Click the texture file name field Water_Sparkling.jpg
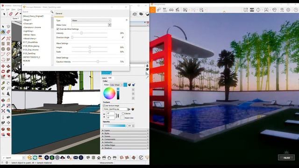 115,109
